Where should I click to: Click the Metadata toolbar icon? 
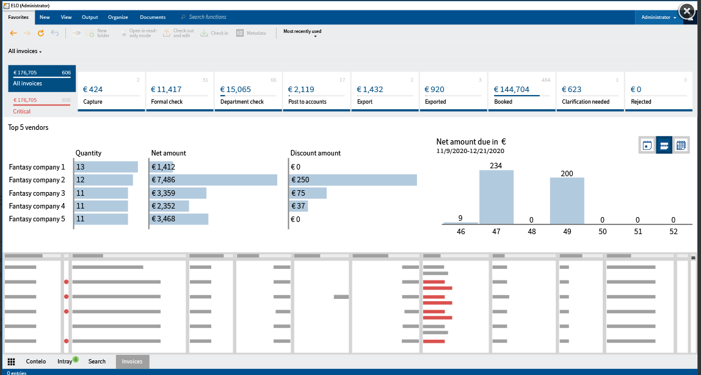240,33
